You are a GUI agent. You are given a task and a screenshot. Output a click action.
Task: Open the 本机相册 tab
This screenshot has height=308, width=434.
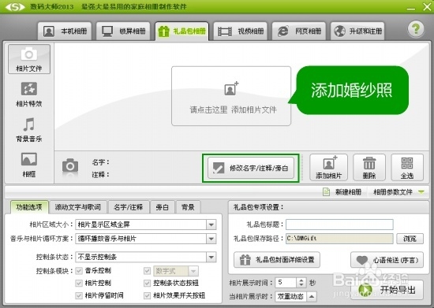[65, 32]
